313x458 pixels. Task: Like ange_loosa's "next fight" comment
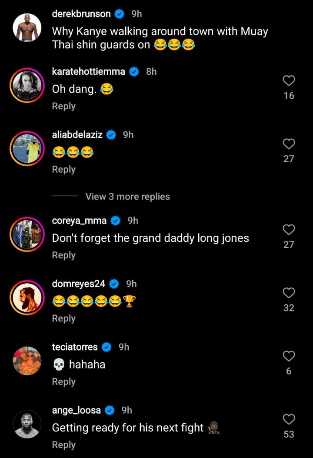coord(289,419)
